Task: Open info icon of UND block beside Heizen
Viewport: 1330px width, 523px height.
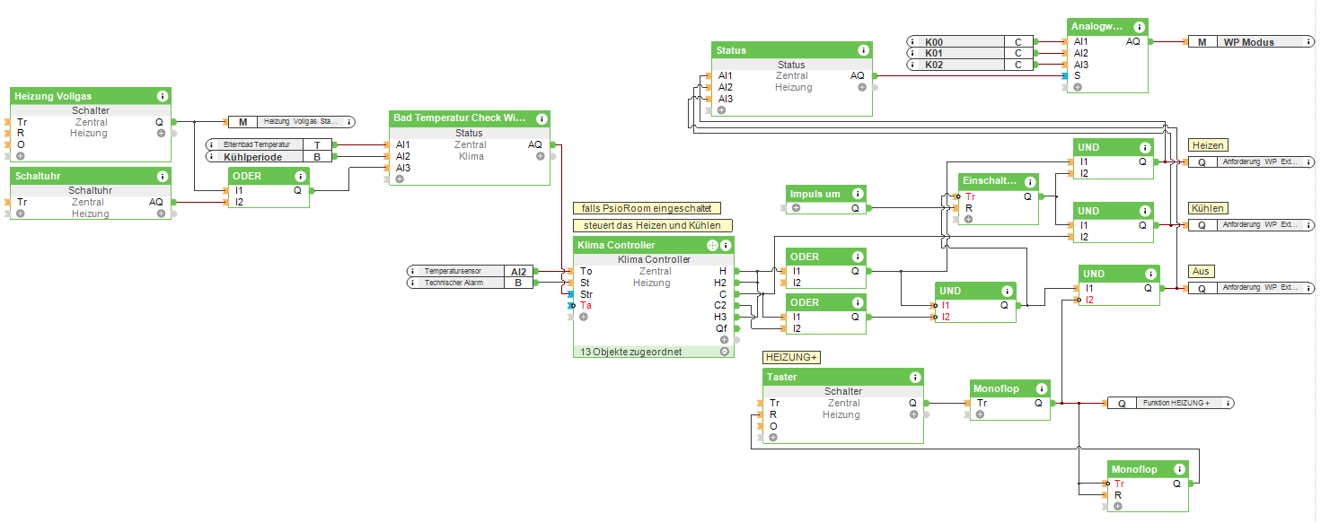Action: pos(1144,147)
